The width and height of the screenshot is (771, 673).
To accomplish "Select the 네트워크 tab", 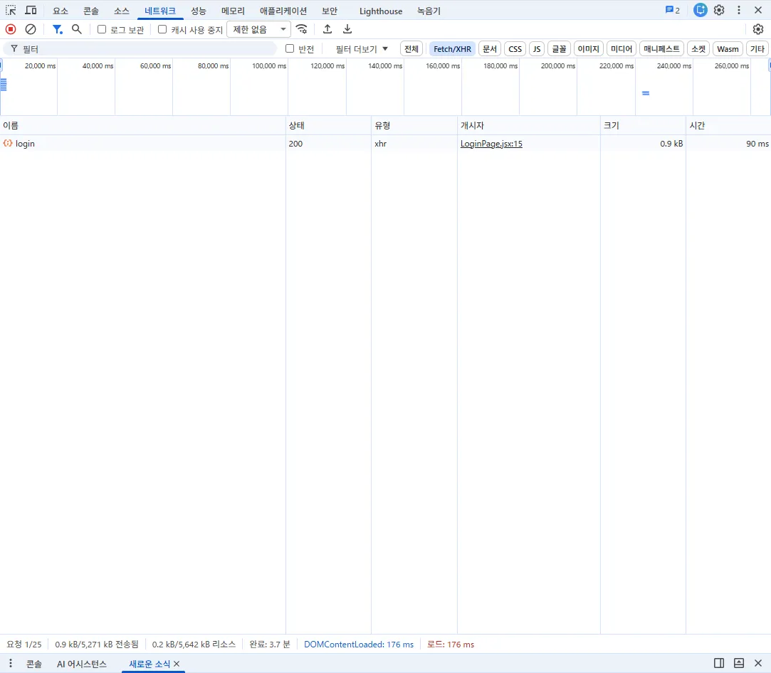I will 160,11.
